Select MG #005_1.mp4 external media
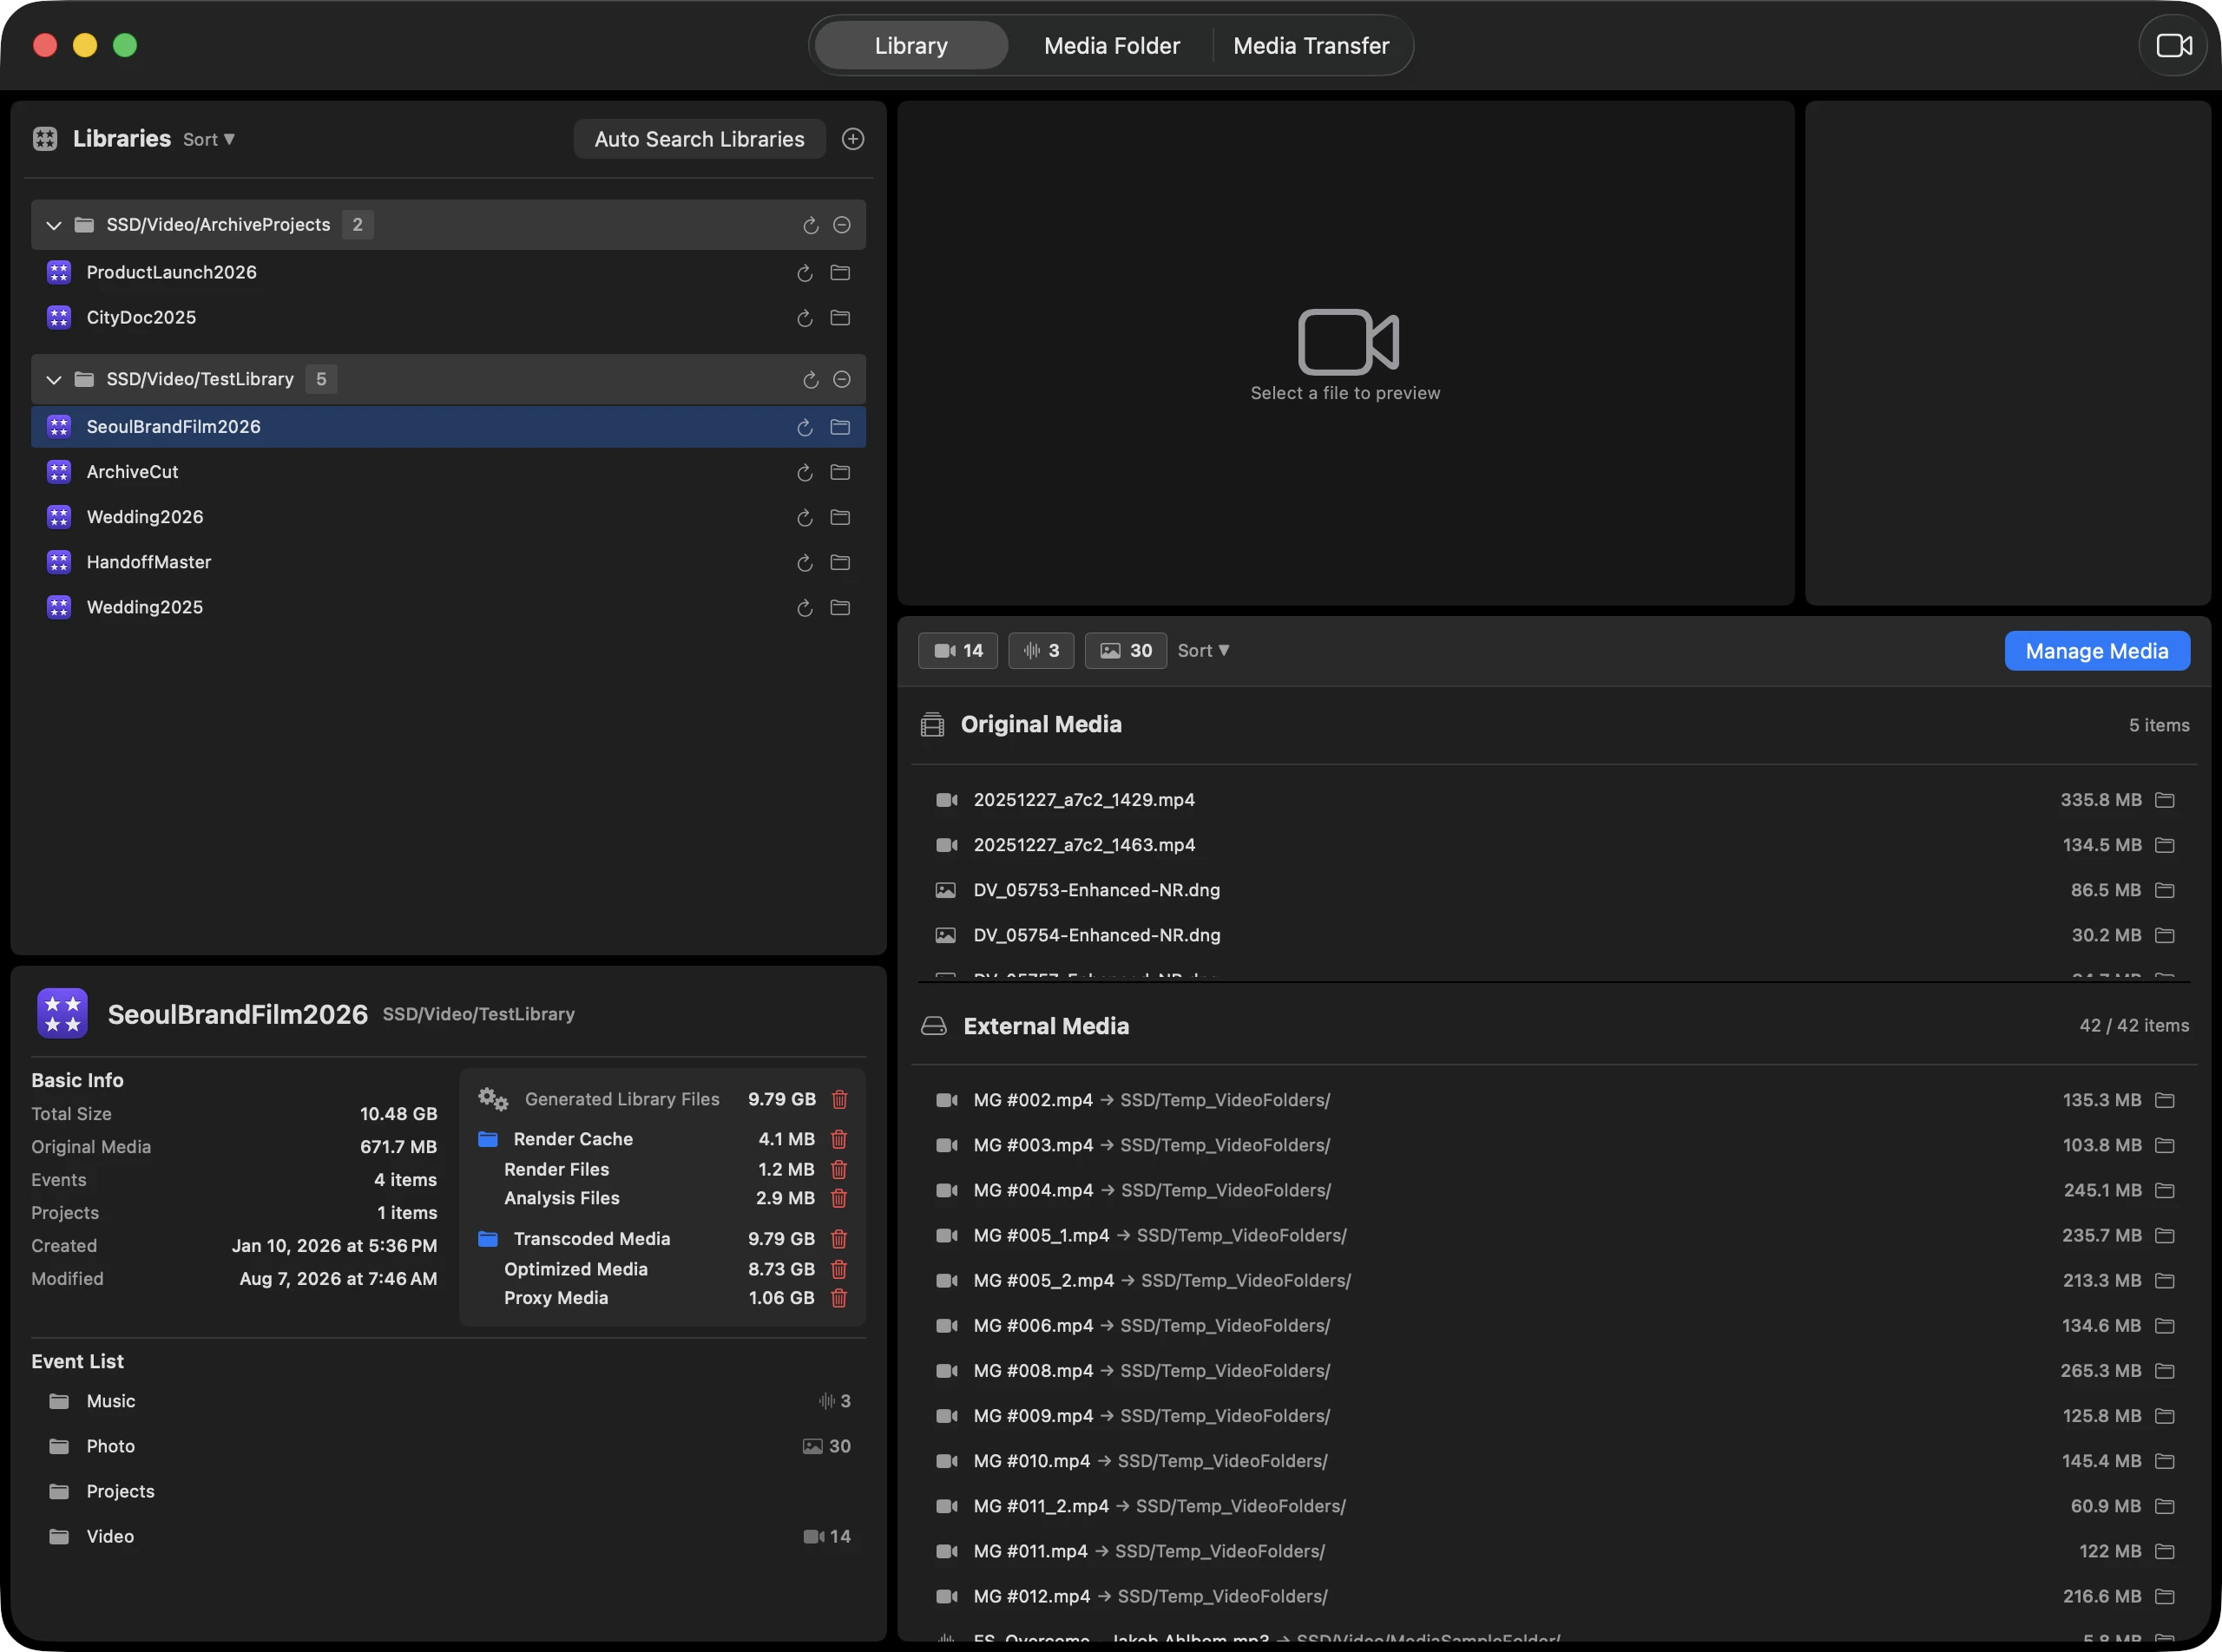 [1554, 1235]
